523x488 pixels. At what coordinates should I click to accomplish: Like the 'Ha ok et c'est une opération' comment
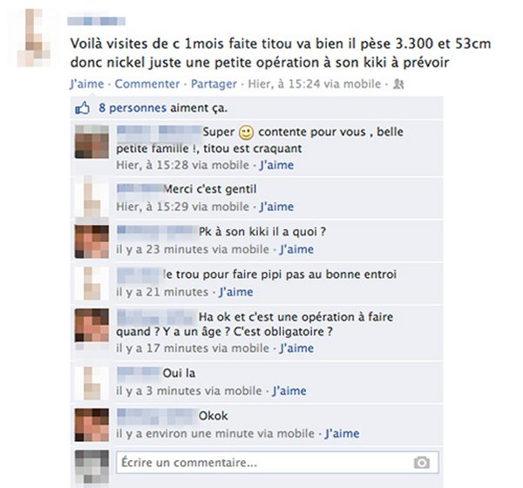(296, 348)
